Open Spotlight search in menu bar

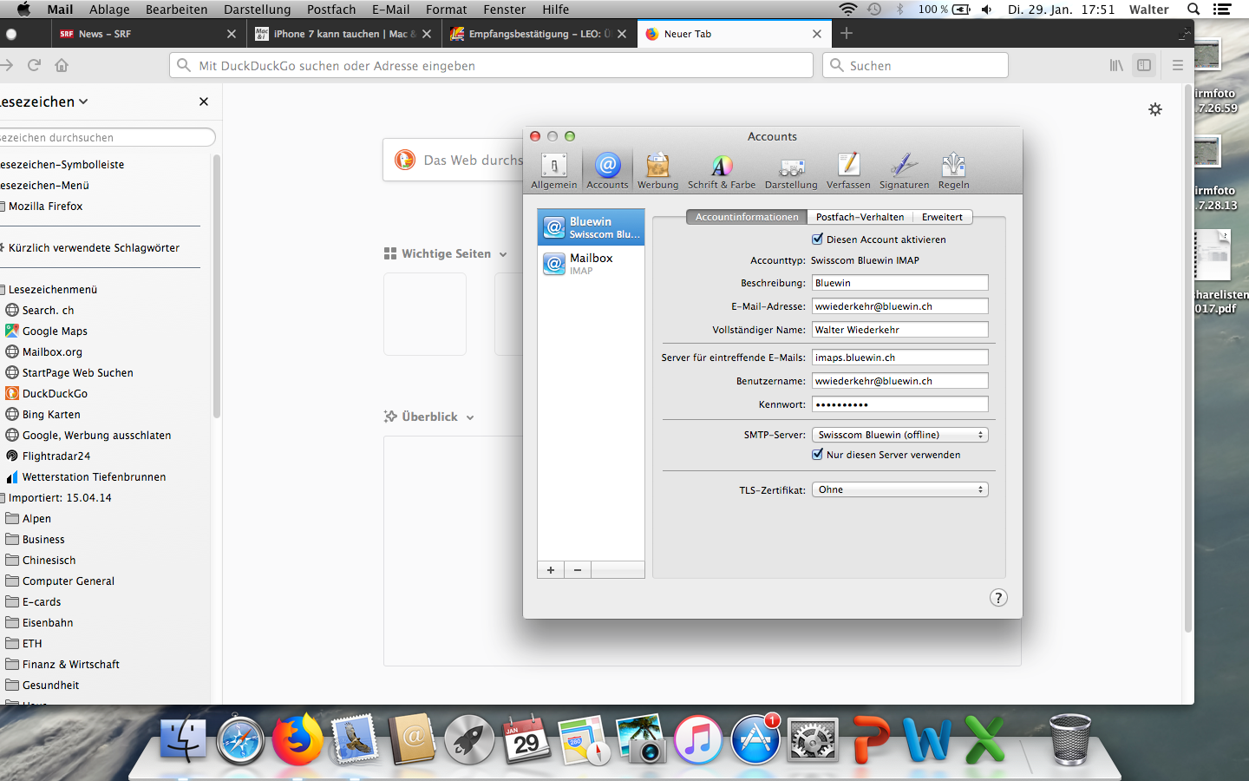coord(1193,10)
